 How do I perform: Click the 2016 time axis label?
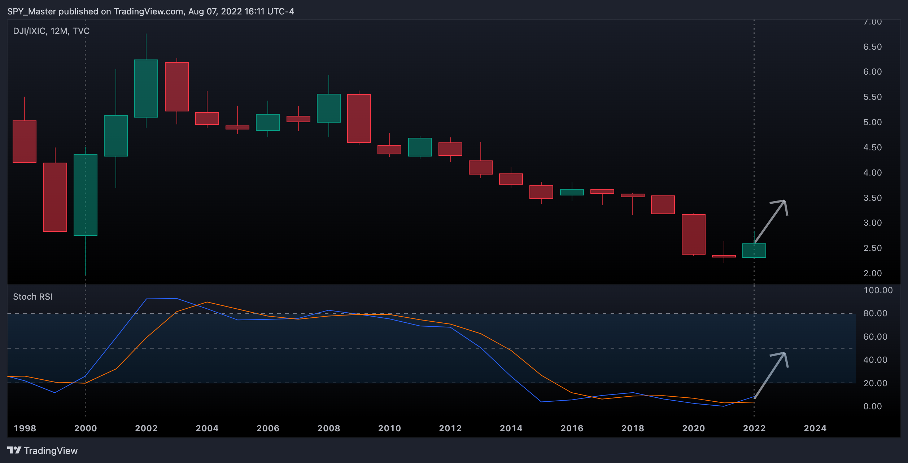pyautogui.click(x=572, y=428)
